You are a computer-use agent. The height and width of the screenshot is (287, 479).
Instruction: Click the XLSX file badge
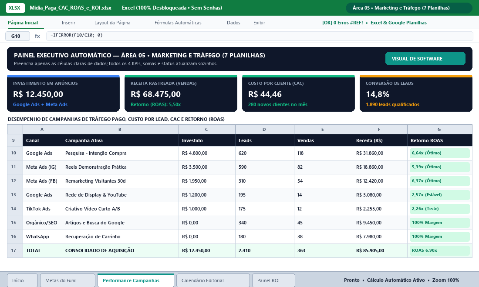(x=15, y=8)
